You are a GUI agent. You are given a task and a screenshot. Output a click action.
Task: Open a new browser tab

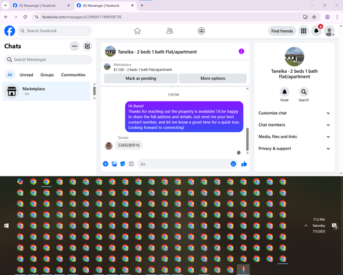pyautogui.click(x=142, y=5)
